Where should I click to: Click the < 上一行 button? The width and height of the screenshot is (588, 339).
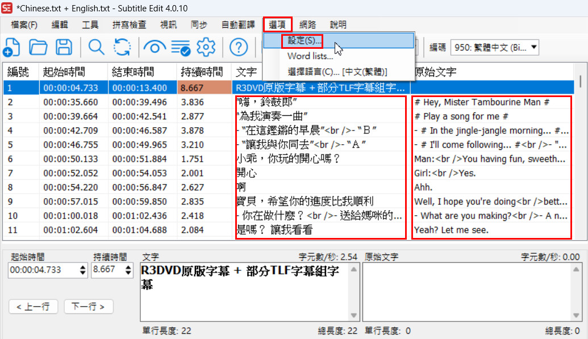tap(34, 307)
